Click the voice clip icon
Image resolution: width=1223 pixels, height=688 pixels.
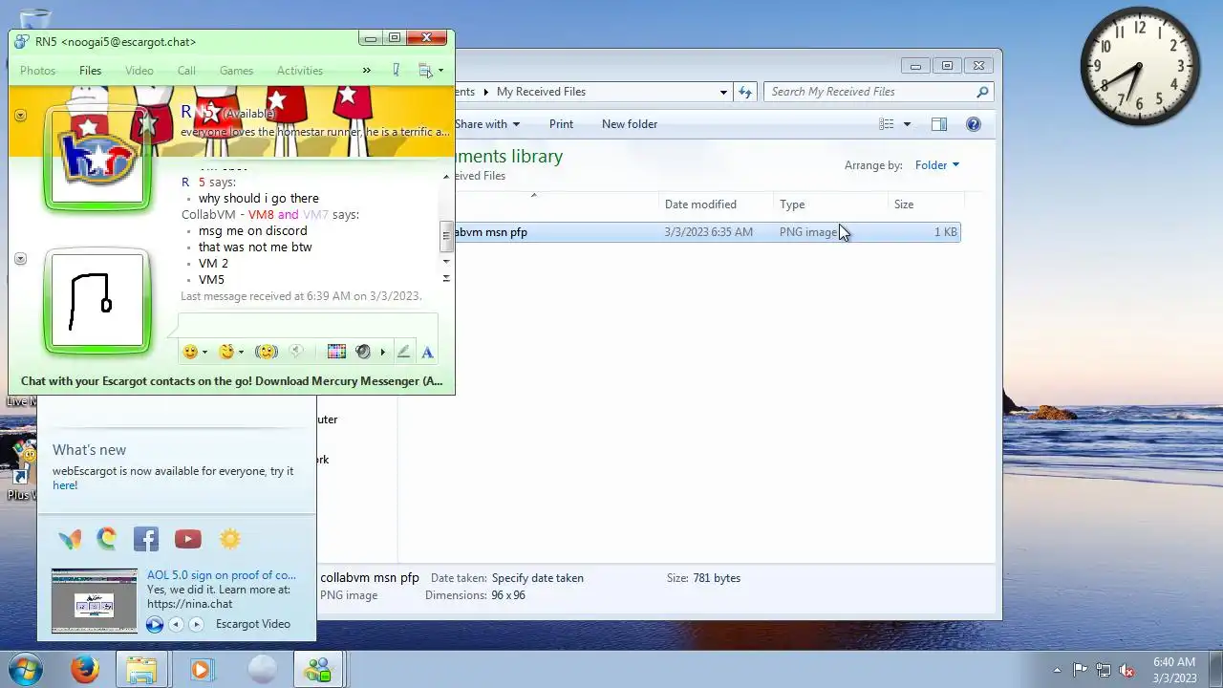pyautogui.click(x=296, y=352)
